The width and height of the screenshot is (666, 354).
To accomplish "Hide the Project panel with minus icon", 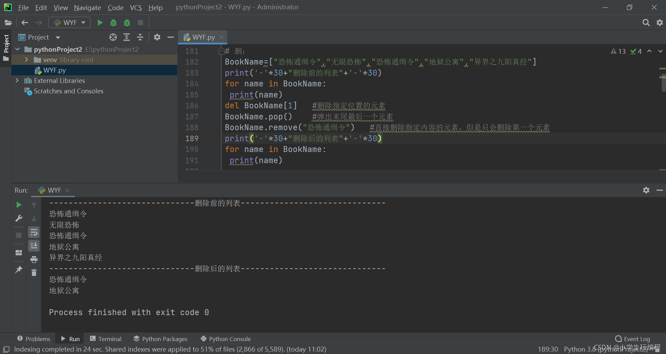I will [171, 37].
